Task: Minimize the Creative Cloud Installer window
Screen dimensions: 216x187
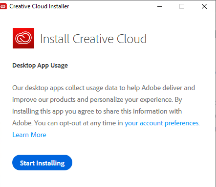Action: [160, 6]
